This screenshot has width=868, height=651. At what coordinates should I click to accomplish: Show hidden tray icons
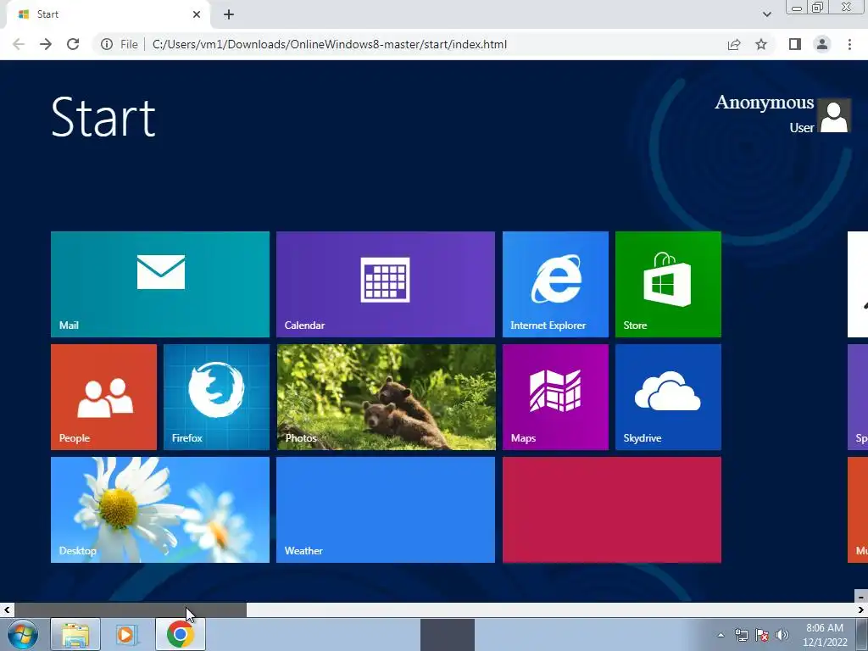(721, 635)
